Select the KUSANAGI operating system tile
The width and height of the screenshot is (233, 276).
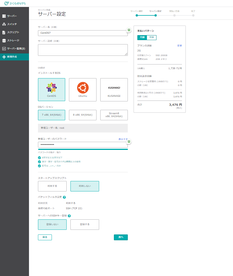114,89
